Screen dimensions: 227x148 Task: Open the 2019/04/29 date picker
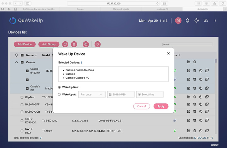(121, 94)
